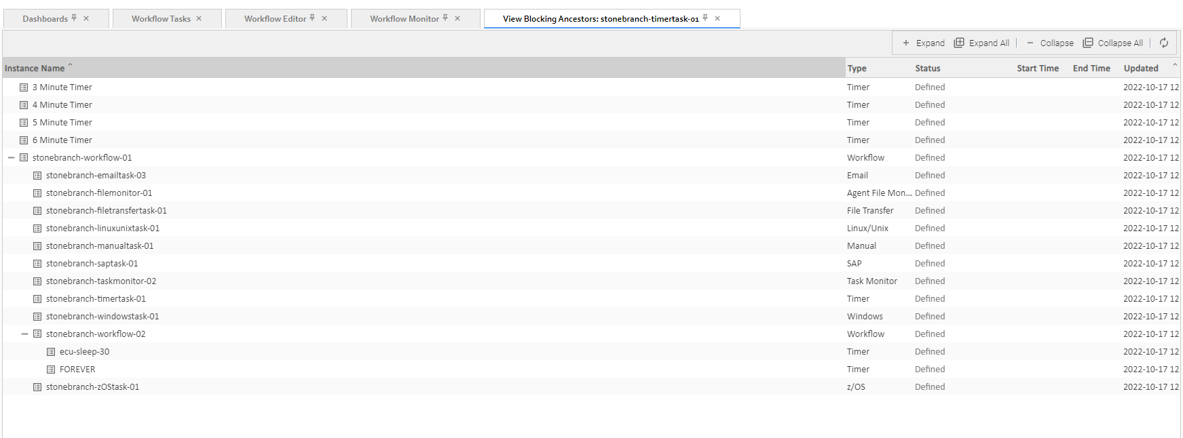
Task: Close the Workflow Tasks tab
Action: pyautogui.click(x=199, y=18)
